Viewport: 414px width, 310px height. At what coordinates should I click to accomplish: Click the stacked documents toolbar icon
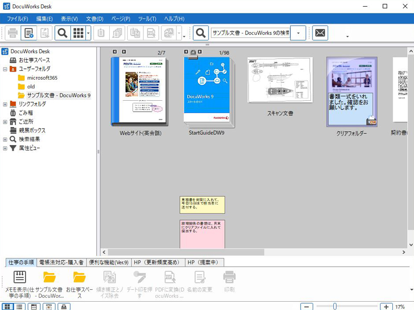pyautogui.click(x=117, y=33)
